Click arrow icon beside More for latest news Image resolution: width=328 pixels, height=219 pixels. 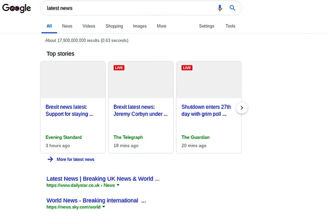(50, 159)
